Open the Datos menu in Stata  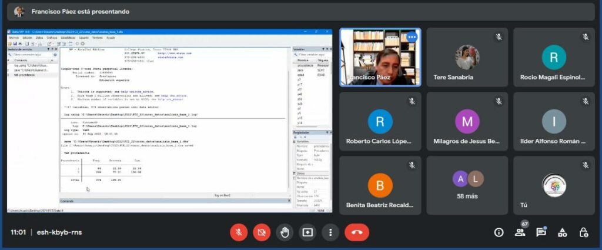(39, 38)
